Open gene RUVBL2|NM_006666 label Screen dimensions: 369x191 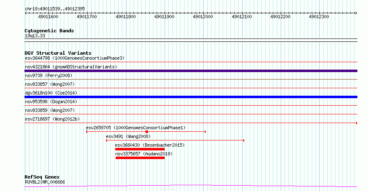tap(45, 182)
